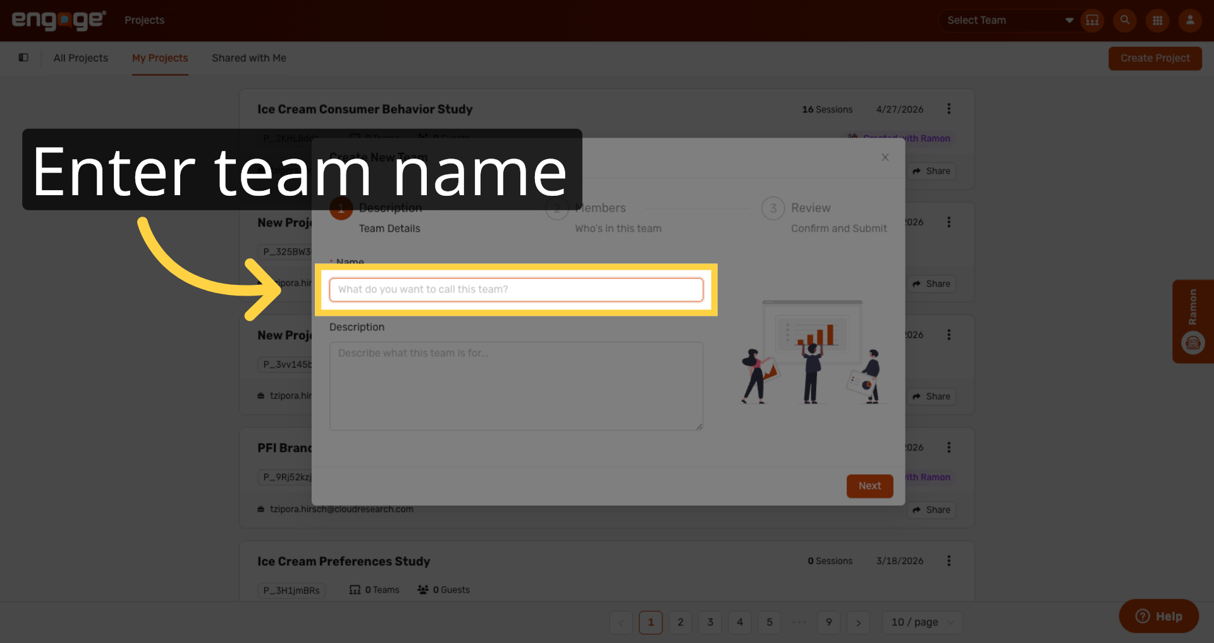Click the Next button in dialog
The height and width of the screenshot is (643, 1214).
[x=869, y=486]
